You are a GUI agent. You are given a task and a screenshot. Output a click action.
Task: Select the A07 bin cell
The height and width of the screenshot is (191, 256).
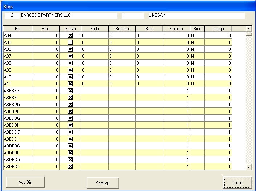point(18,56)
